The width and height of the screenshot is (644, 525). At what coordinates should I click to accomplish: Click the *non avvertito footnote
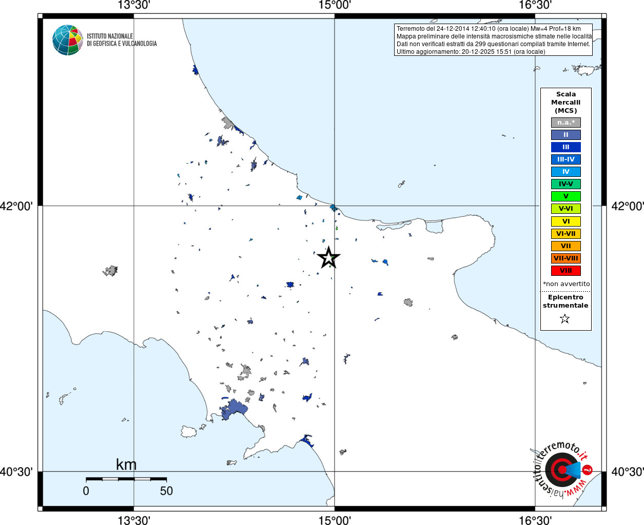tap(566, 284)
